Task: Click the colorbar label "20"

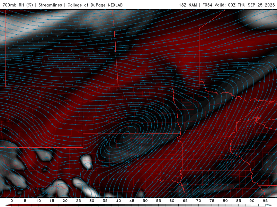Action: (x=65, y=201)
